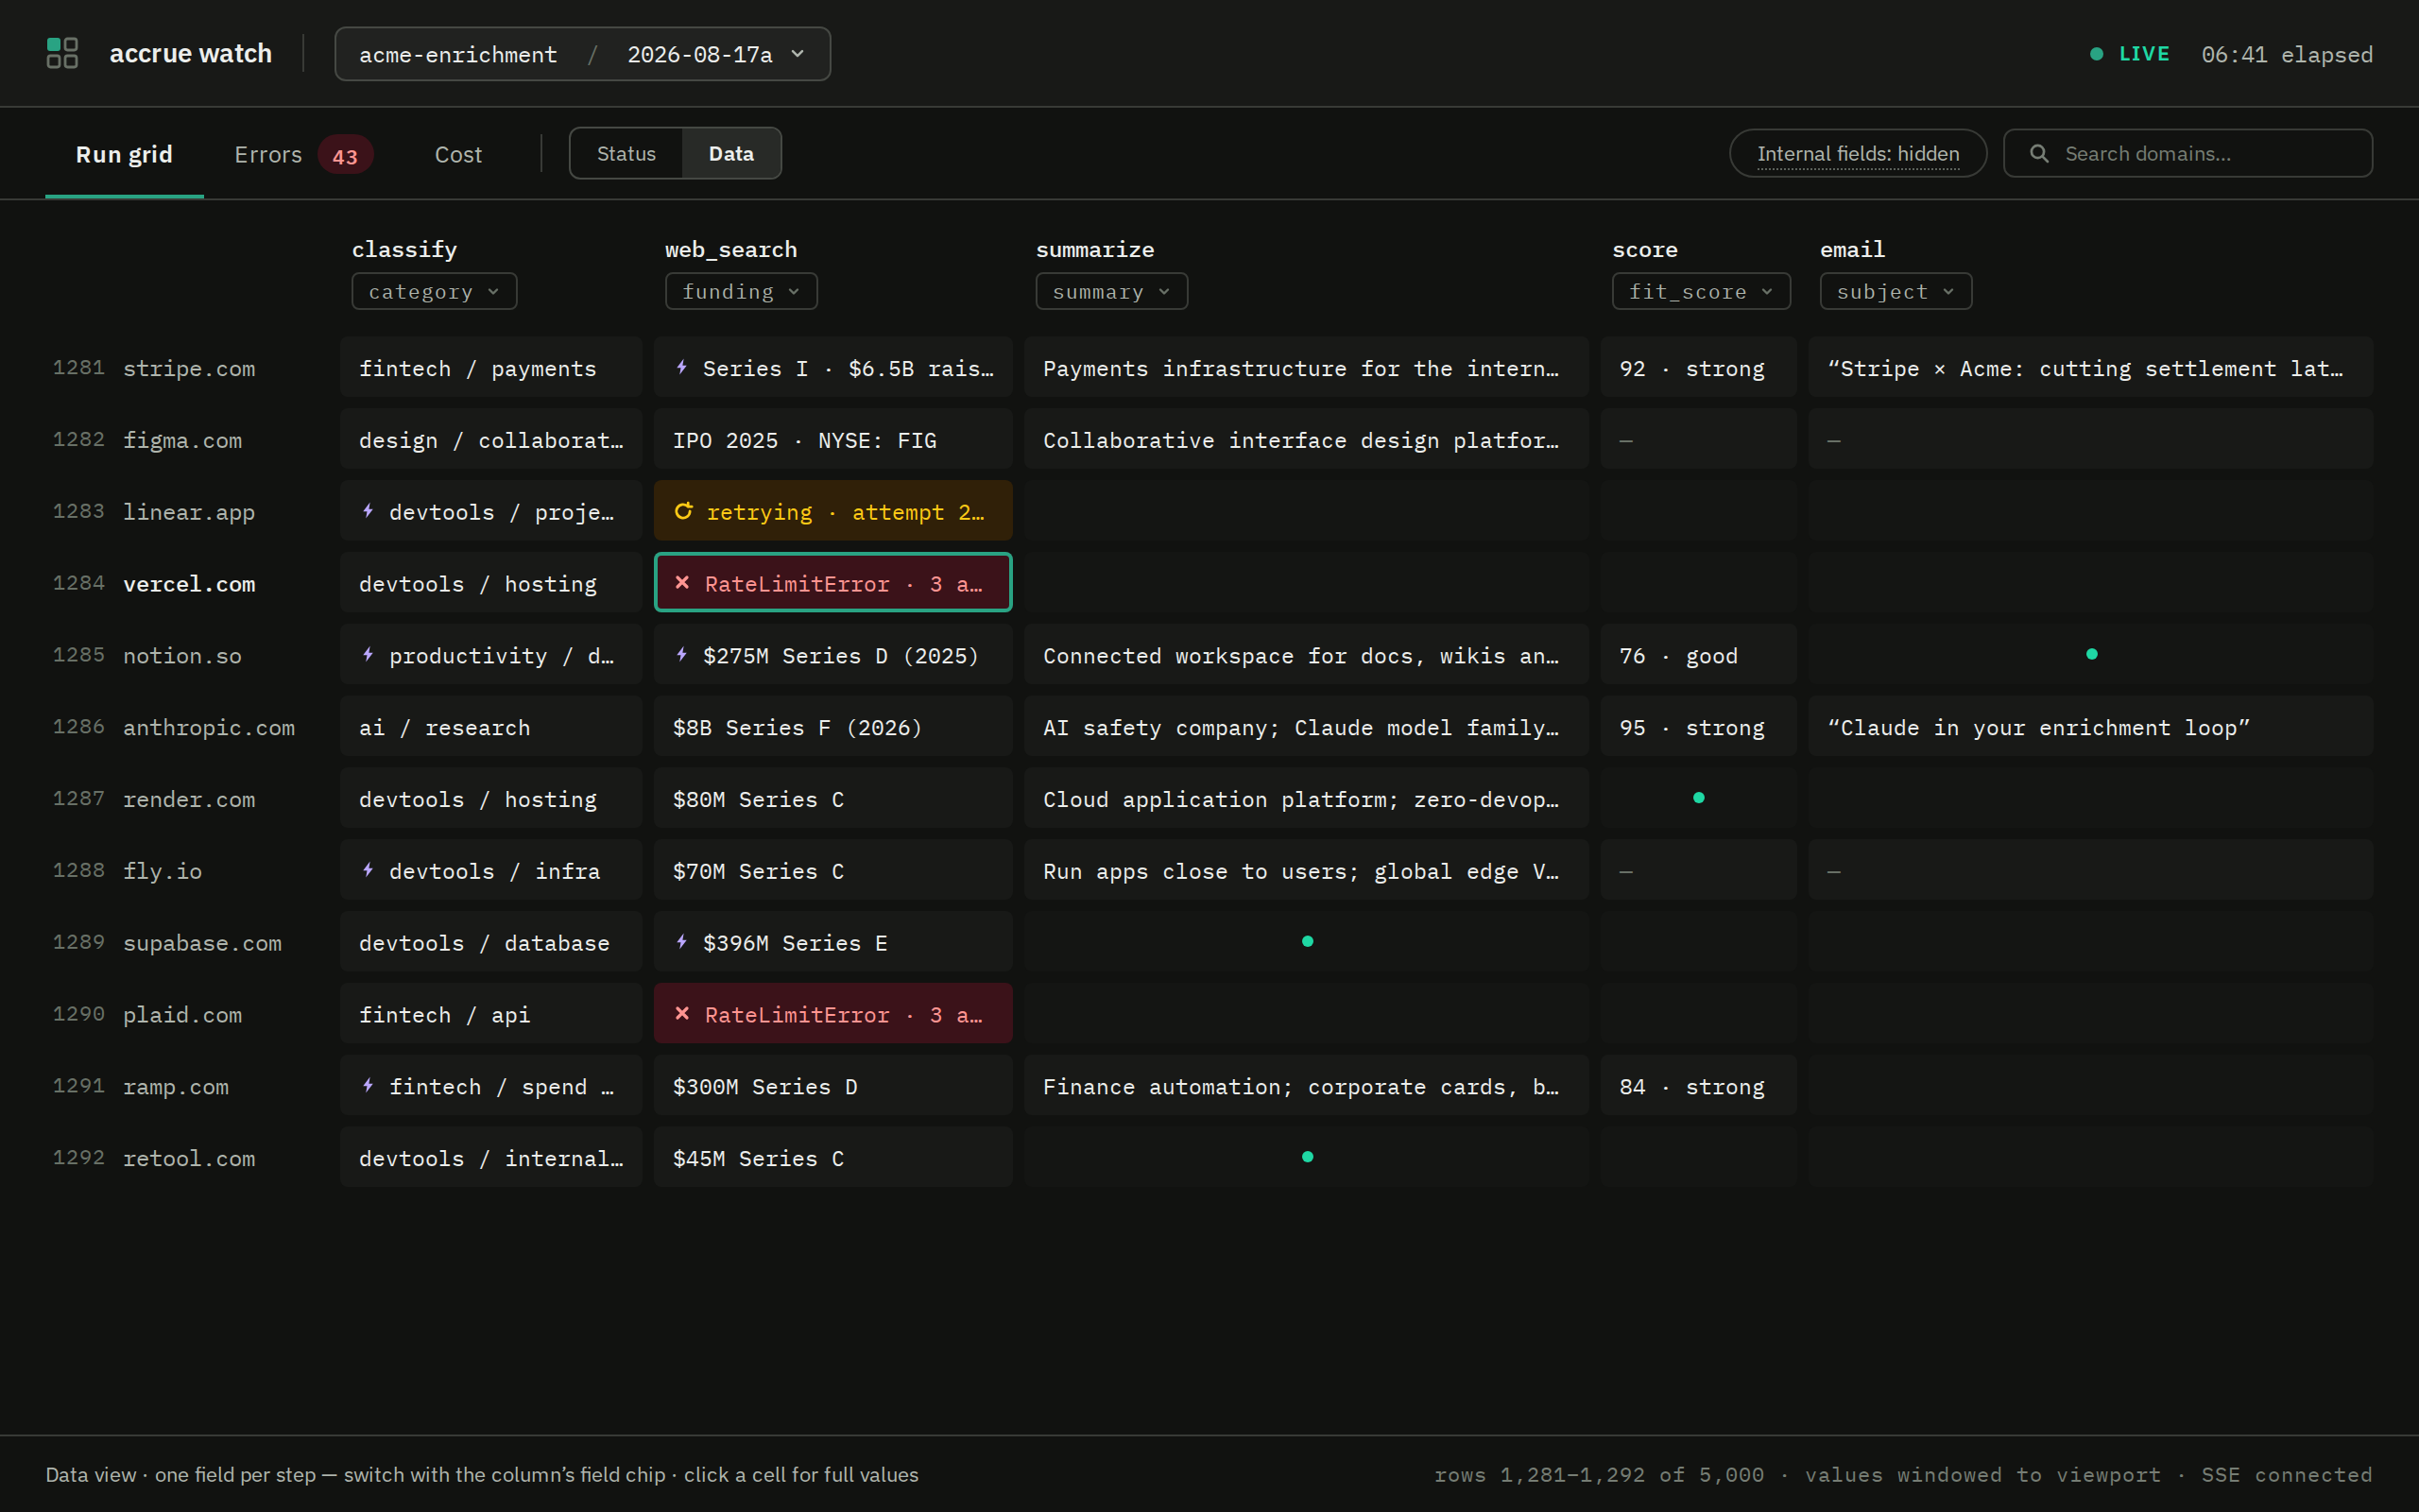Click the lightning bolt in linear.app classify cell

[368, 511]
